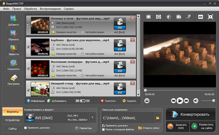Click the browse folder icon beside save path
Viewport: 219px width, 135px height.
click(158, 118)
